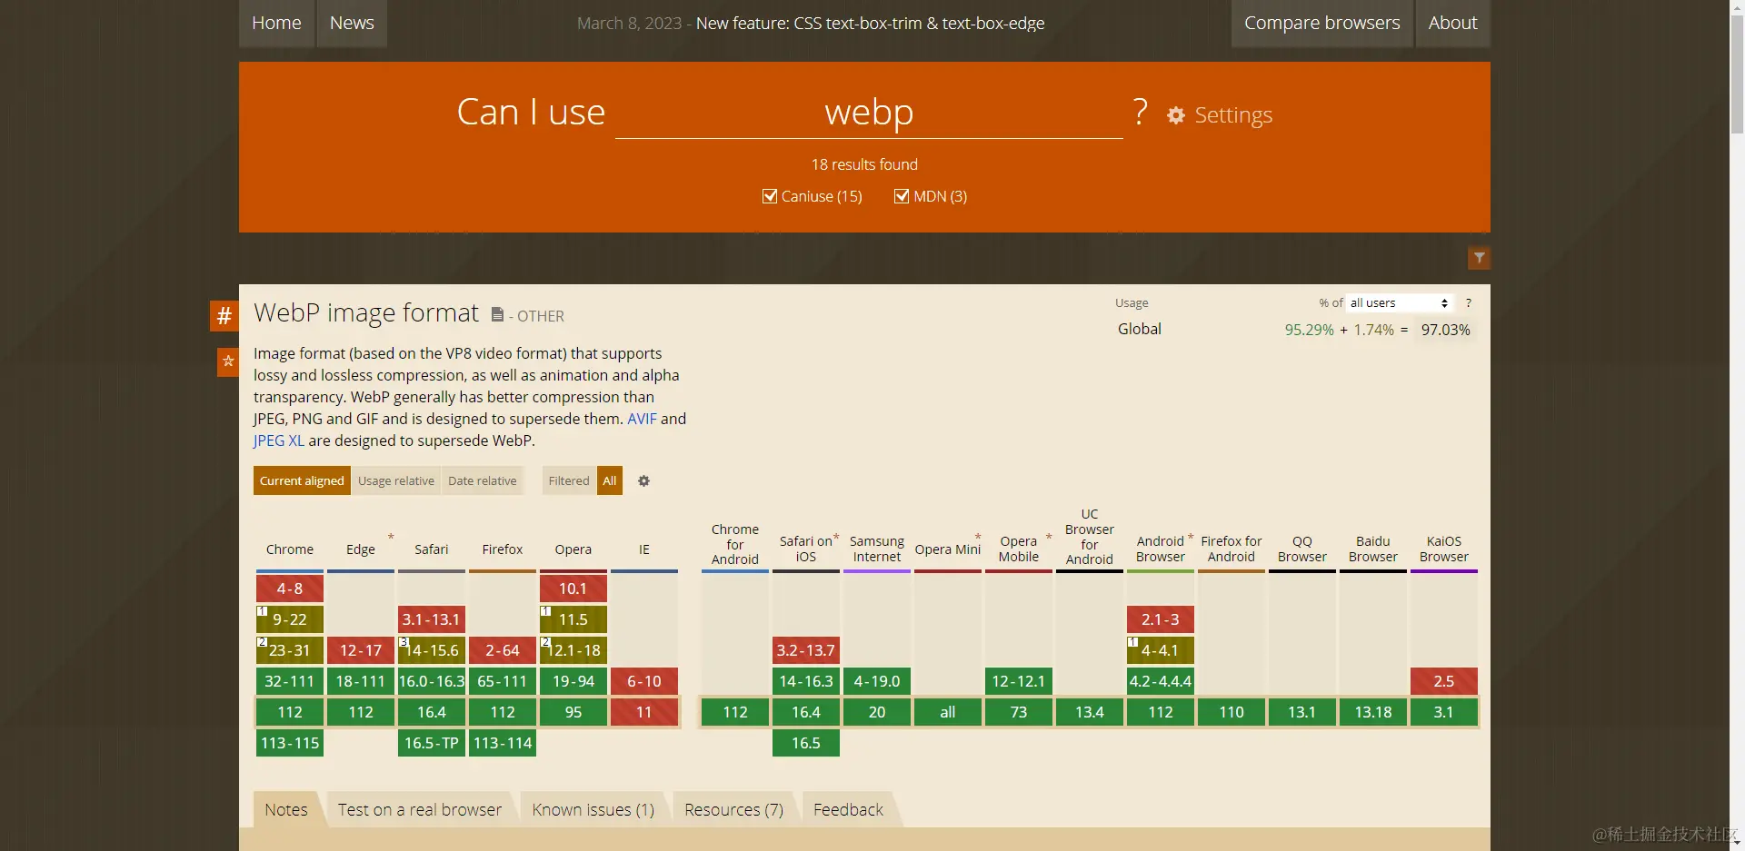This screenshot has height=851, width=1745.
Task: Open the About page
Action: coord(1452,23)
